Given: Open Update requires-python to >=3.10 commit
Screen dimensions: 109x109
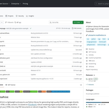Looking at the screenshot, I should tap(42, 79).
